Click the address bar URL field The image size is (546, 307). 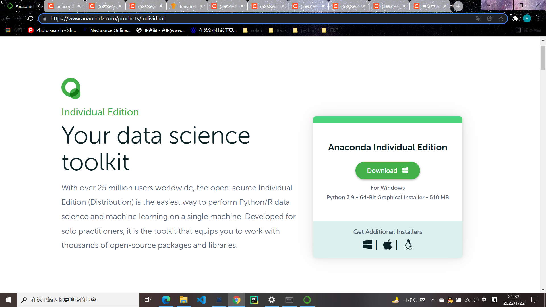pyautogui.click(x=273, y=18)
